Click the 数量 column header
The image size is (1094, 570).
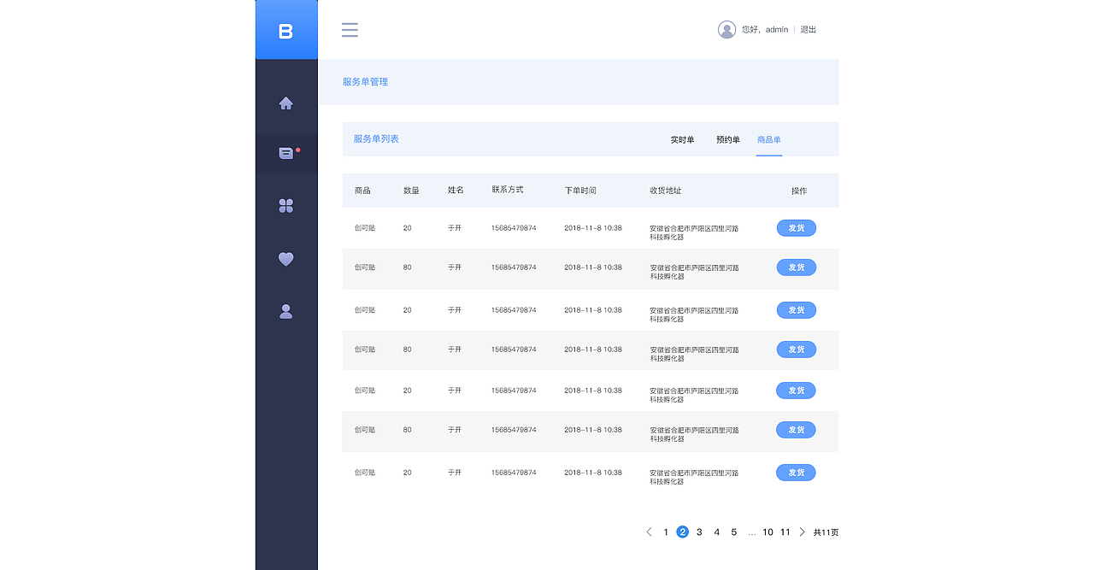tap(411, 191)
